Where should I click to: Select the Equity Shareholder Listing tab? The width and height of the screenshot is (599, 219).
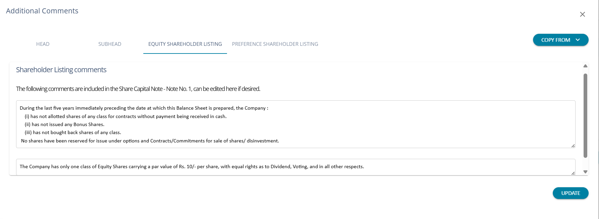tap(185, 44)
